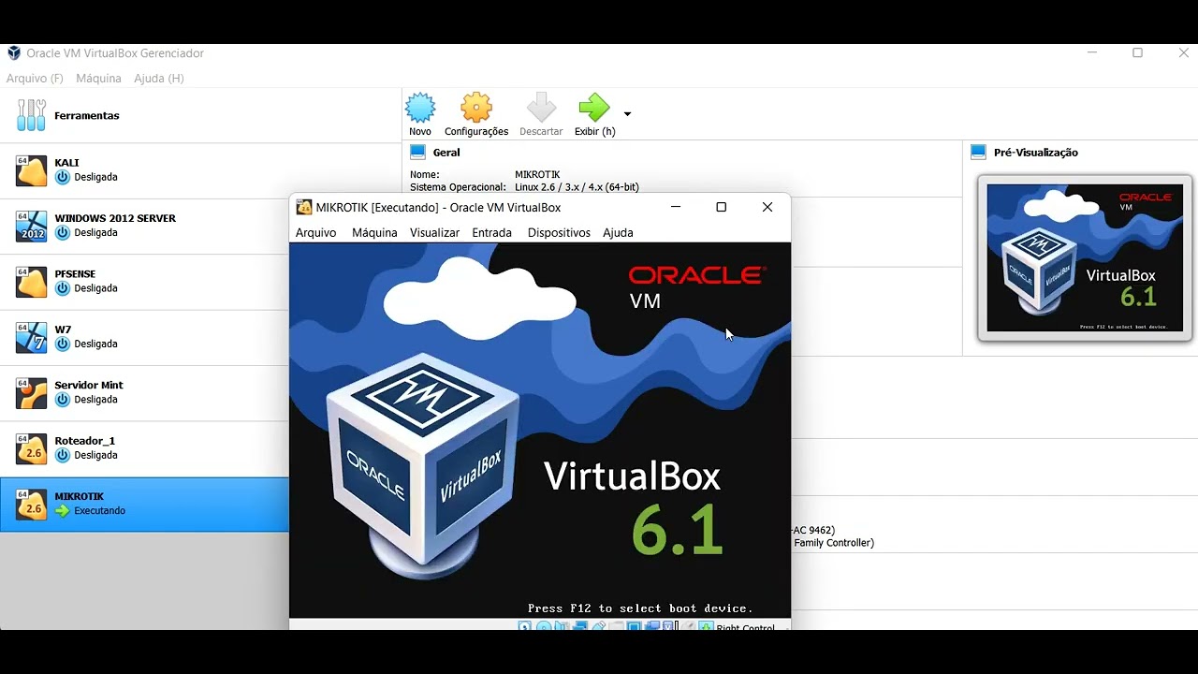This screenshot has height=674, width=1198.
Task: Select the Roteador_1 machine icon
Action: tap(31, 448)
